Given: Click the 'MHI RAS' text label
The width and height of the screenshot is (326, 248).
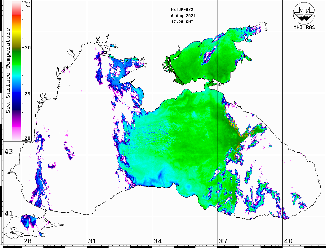Looking at the screenshot, I should (304, 27).
